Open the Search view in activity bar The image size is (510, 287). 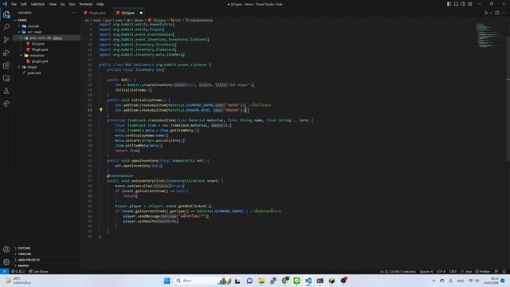tap(6, 27)
